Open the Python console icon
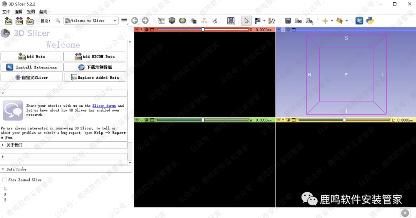Screen dimensions: 416x218 click(x=370, y=21)
